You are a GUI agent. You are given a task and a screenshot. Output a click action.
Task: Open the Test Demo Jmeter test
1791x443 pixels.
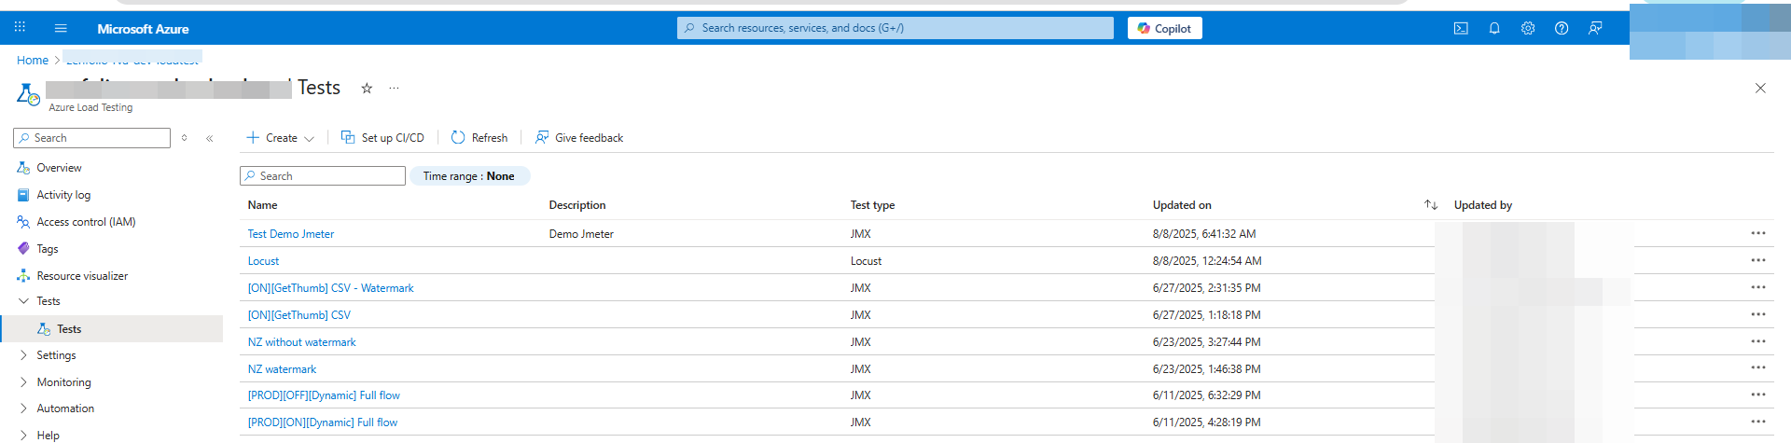pos(291,234)
